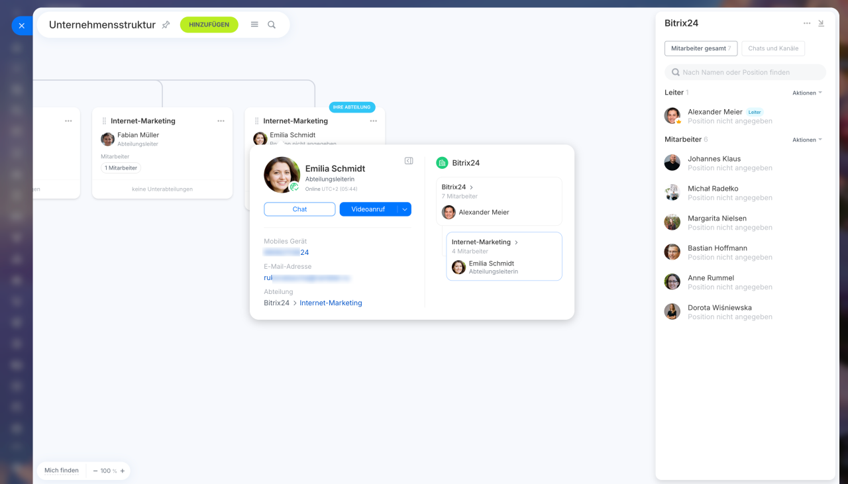Image resolution: width=848 pixels, height=484 pixels.
Task: Collapse the side panel icon in Emilia's popup
Action: [409, 161]
